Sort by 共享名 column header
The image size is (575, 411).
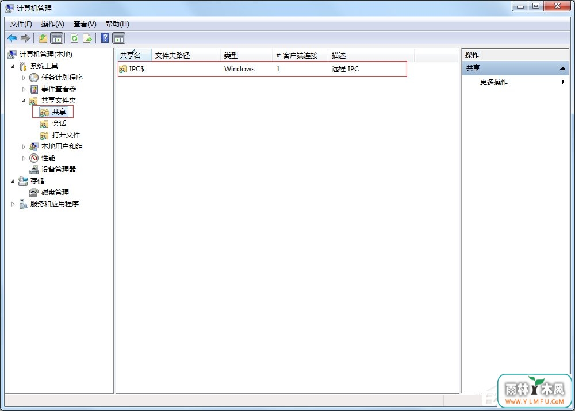[134, 55]
